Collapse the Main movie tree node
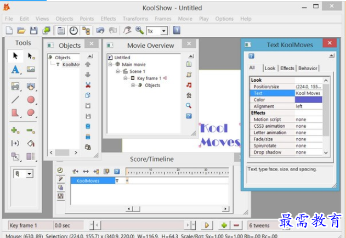Viewport: 346px width, 238px height. [110, 65]
